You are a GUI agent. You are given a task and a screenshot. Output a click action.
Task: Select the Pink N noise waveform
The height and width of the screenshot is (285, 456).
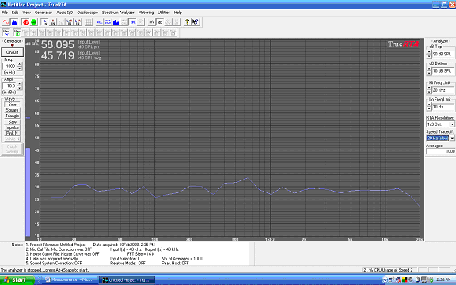click(x=12, y=133)
